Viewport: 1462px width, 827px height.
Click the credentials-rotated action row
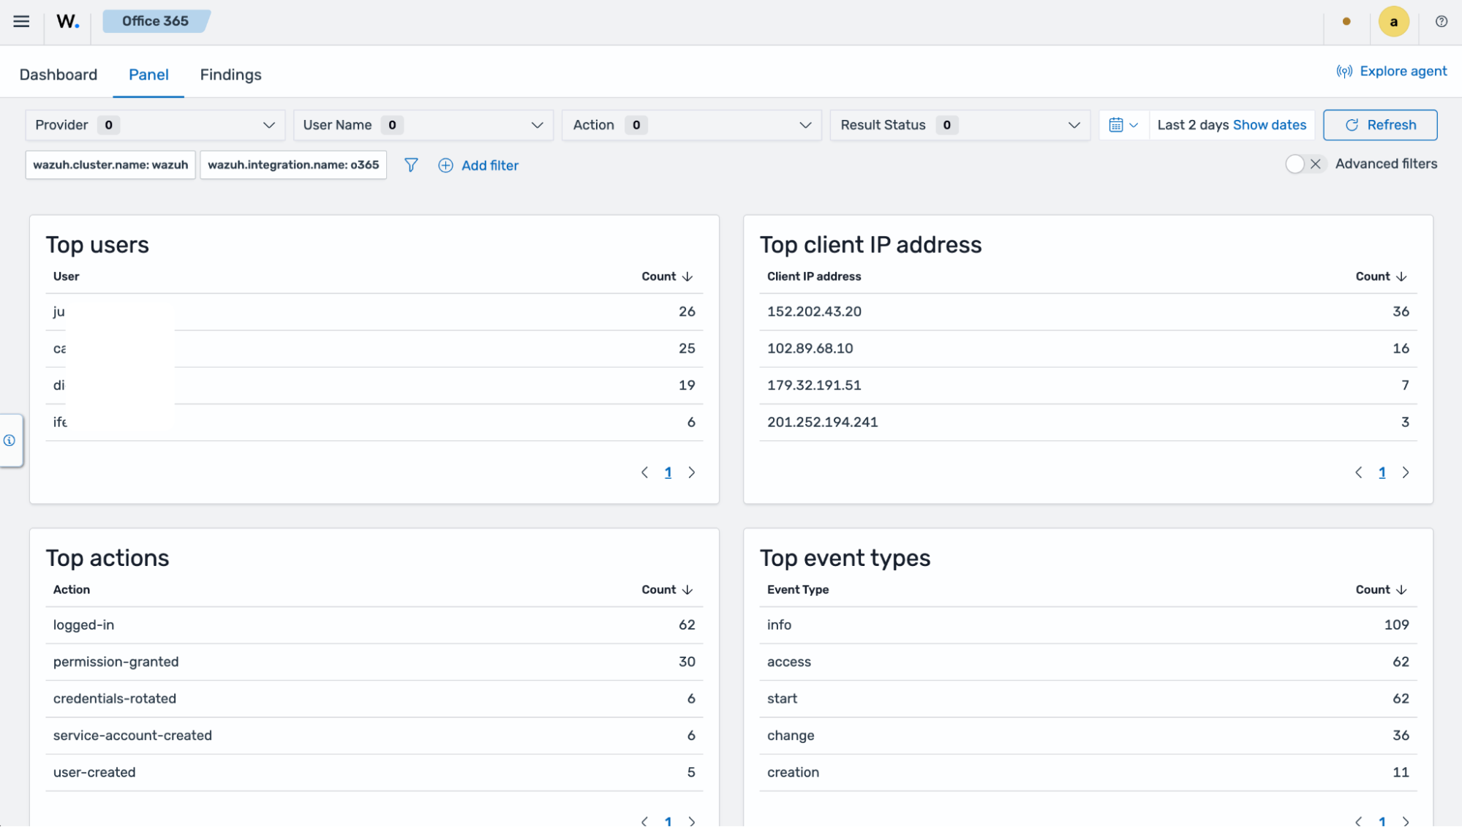point(374,699)
